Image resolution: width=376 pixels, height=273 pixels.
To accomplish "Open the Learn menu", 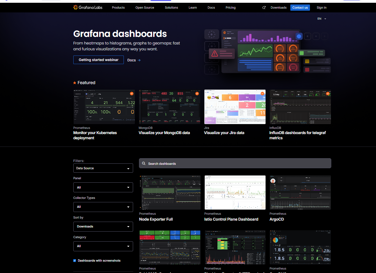I will point(193,8).
